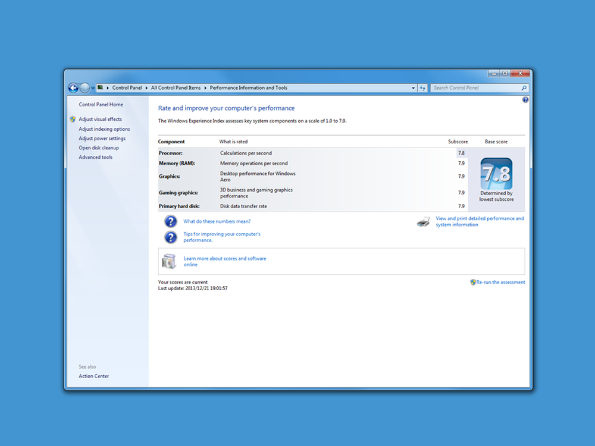
Task: Re-run the assessment
Action: coord(500,282)
